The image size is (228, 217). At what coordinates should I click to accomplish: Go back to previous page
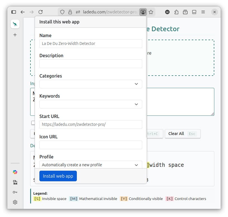coord(23,12)
